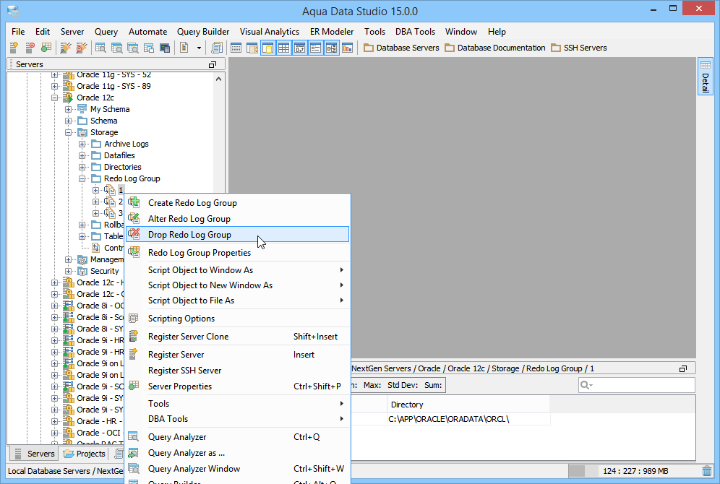Click the first Query Analyzer magnifier toolbar icon

100,47
